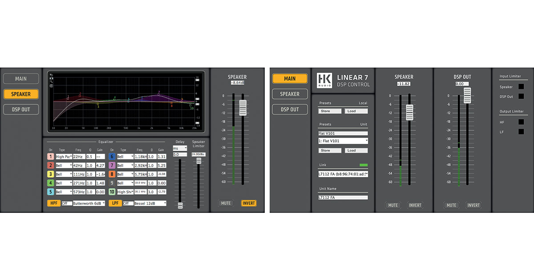Click band 1 Q field 0.5
Screen dimensions: 534x280
point(91,156)
